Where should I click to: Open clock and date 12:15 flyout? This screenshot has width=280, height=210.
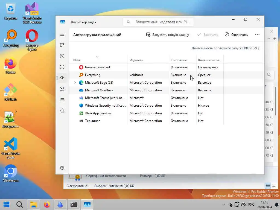pyautogui.click(x=265, y=205)
